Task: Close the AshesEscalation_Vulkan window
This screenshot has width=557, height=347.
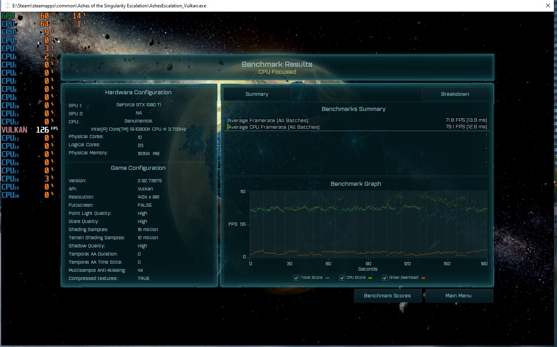Action: [x=548, y=5]
